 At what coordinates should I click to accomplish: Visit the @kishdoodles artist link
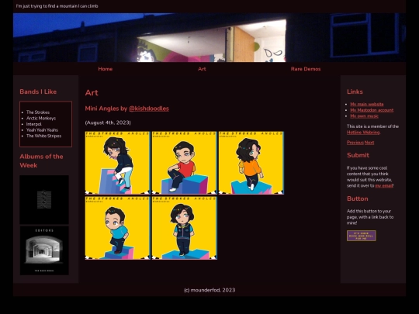148,109
